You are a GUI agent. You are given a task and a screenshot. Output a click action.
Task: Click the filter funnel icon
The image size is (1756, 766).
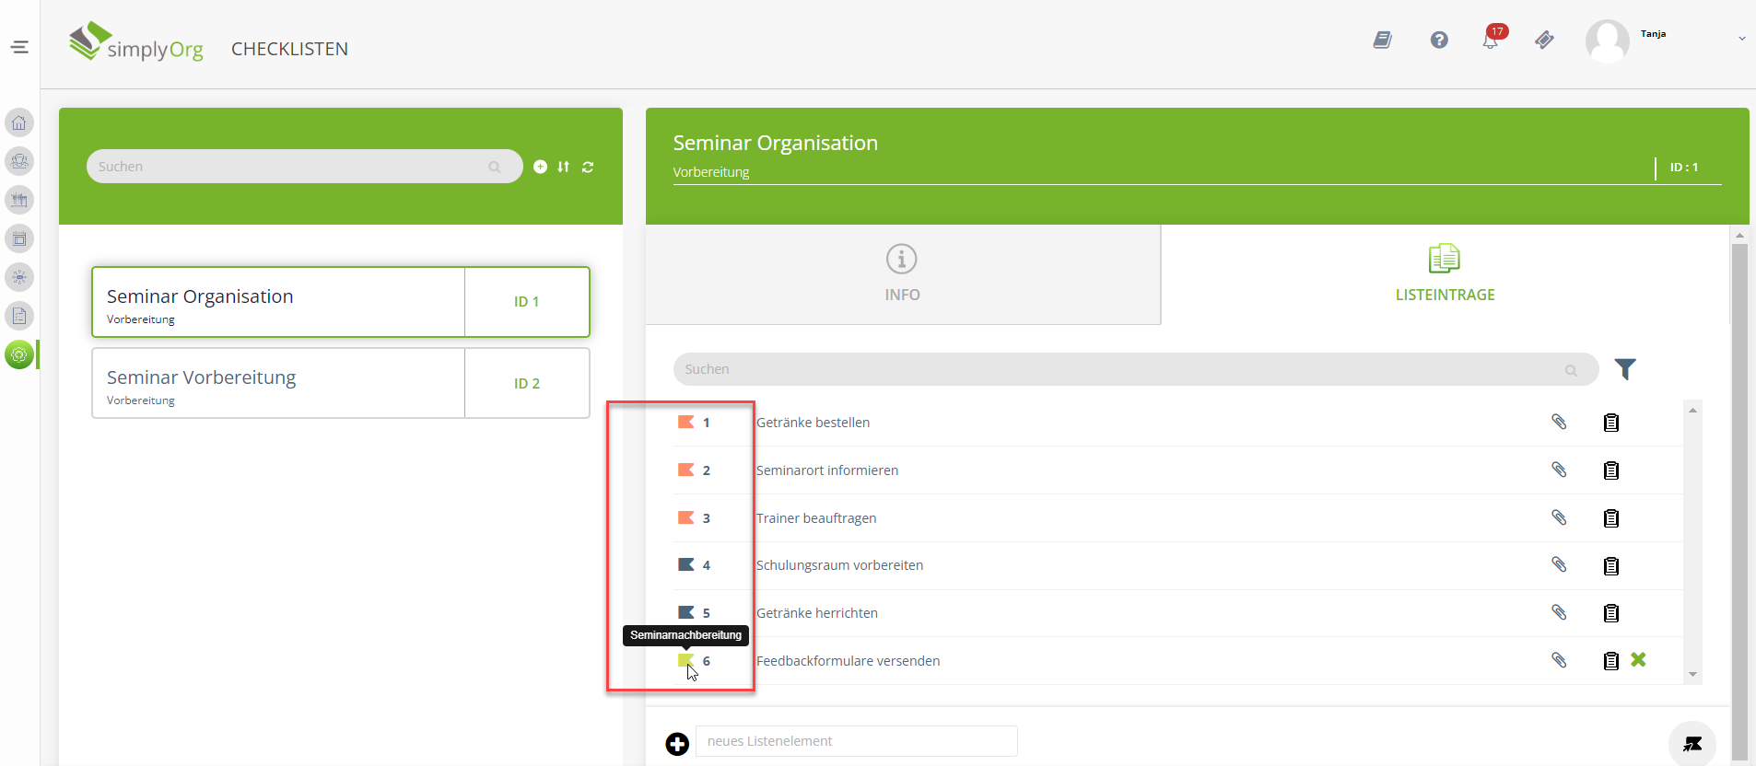1625,369
